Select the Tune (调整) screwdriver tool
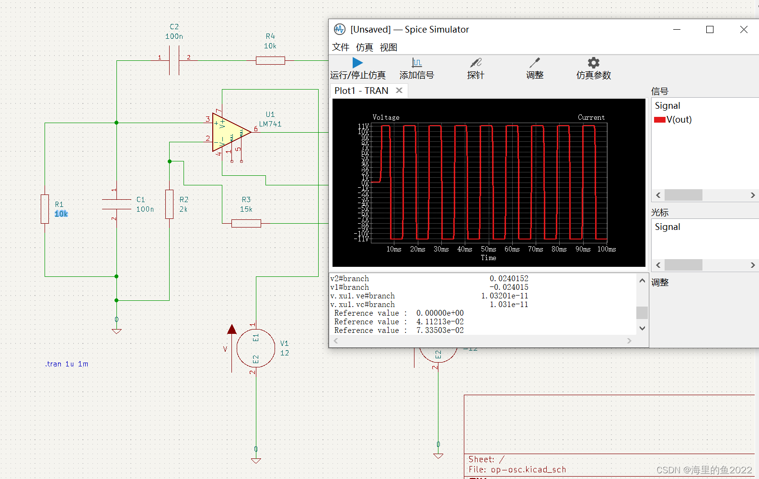 (534, 63)
